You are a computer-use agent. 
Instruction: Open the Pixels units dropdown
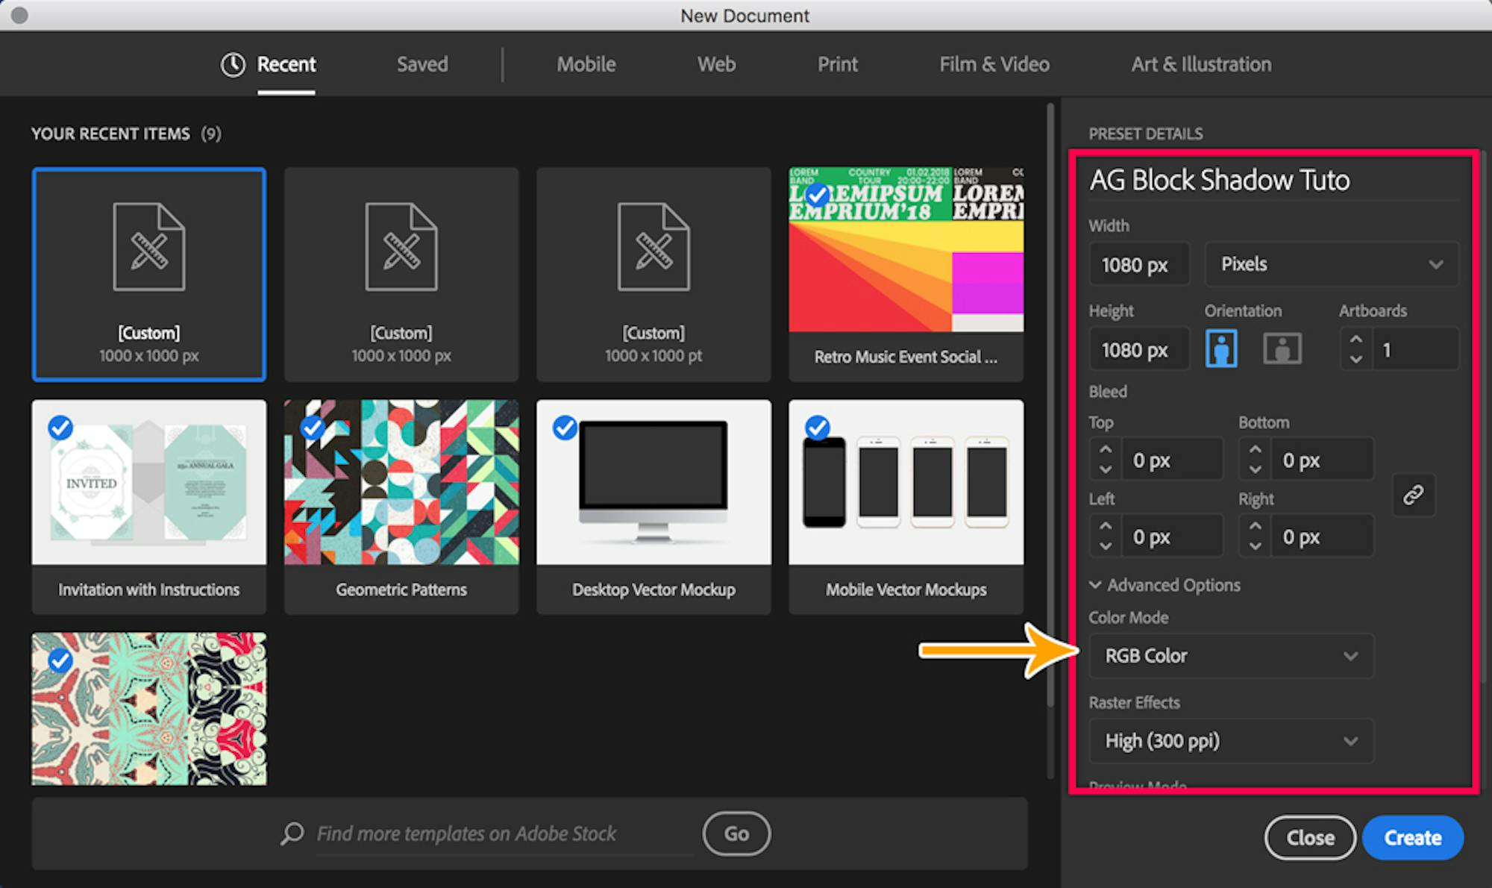(x=1331, y=264)
